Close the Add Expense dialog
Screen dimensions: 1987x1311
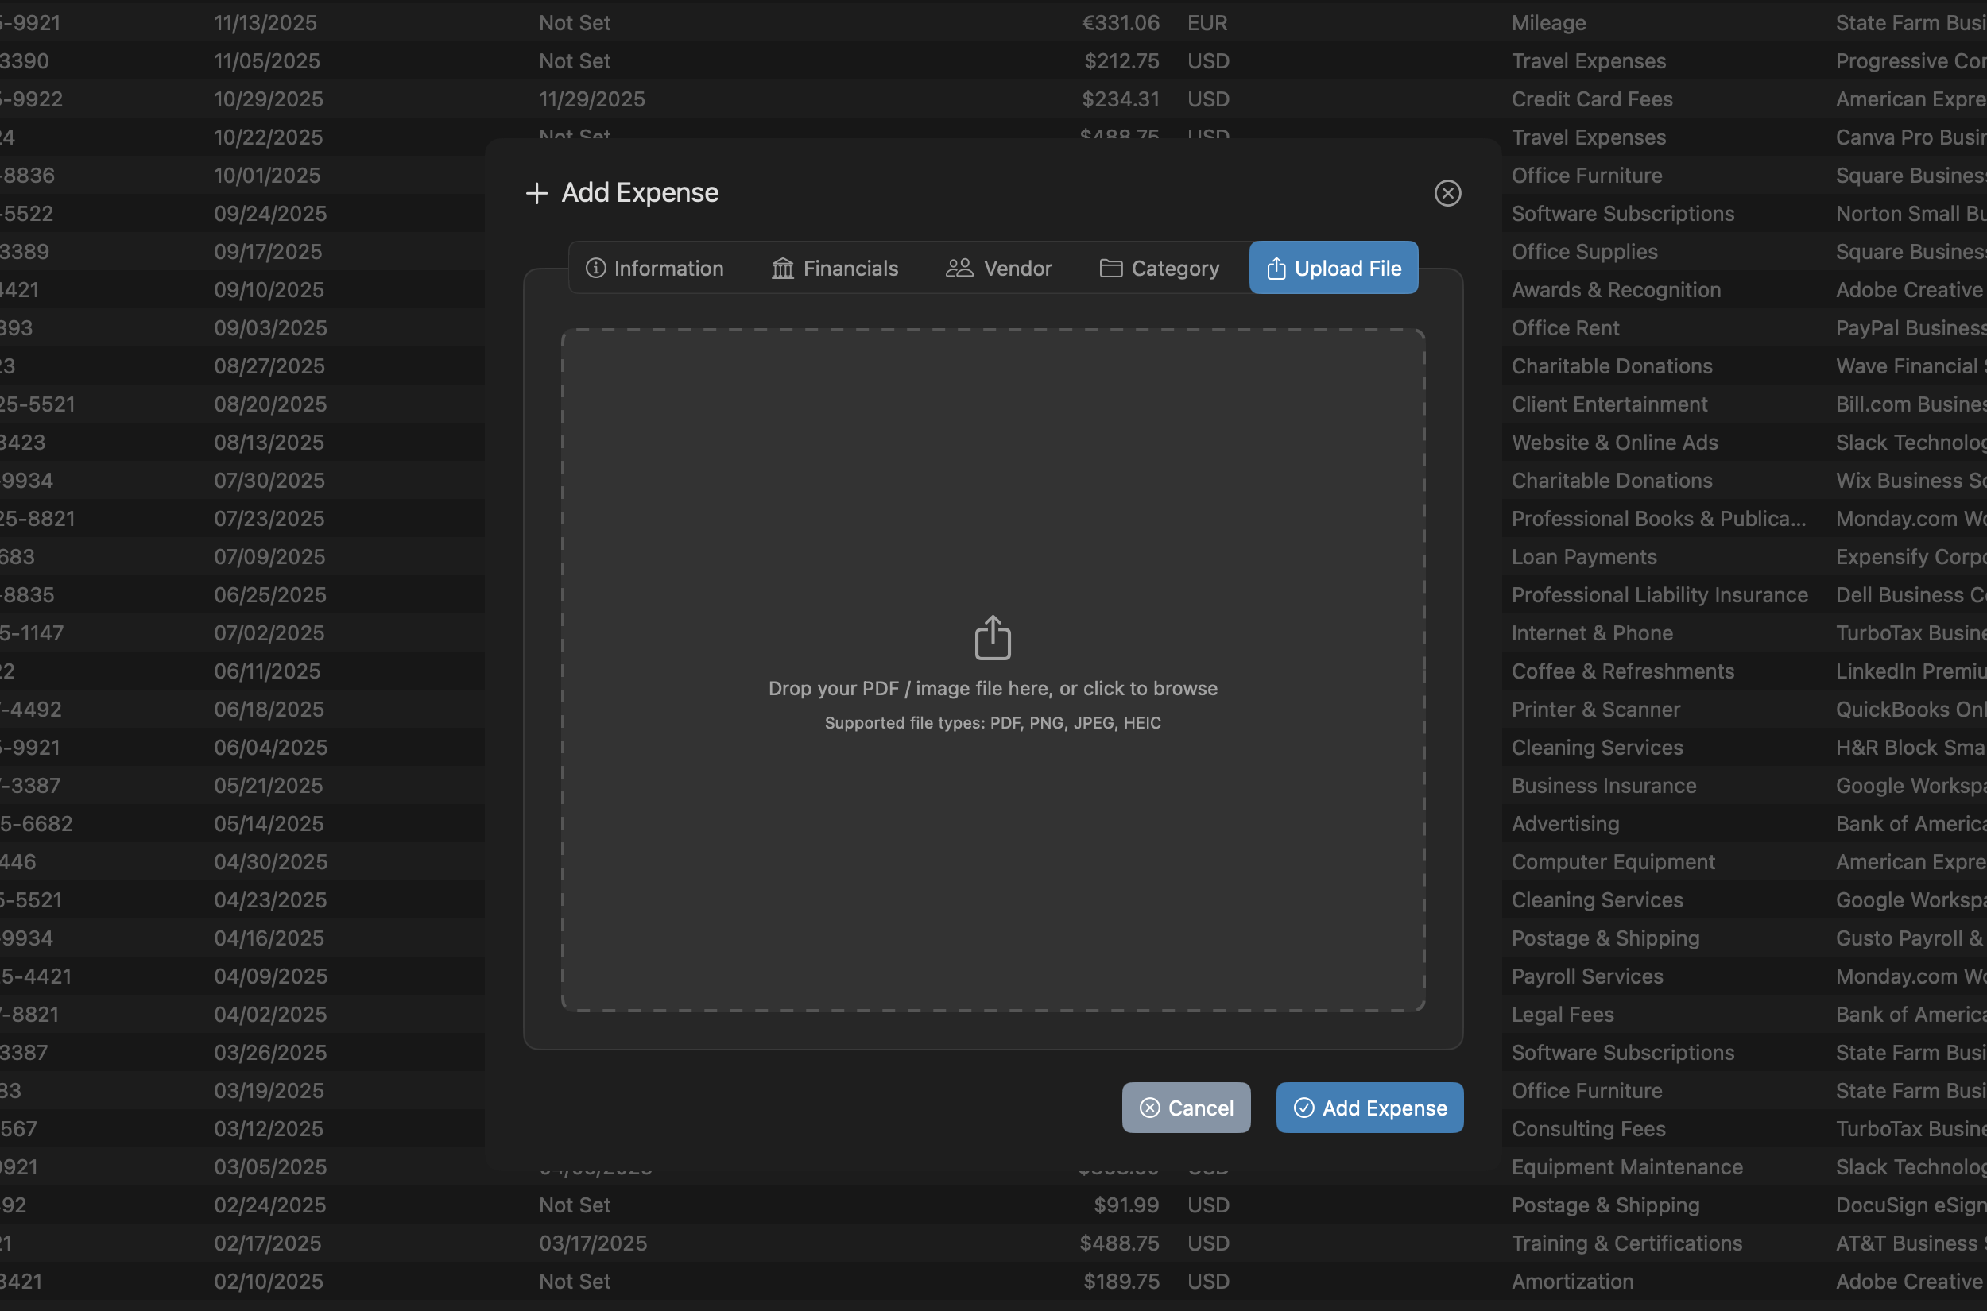pyautogui.click(x=1447, y=192)
